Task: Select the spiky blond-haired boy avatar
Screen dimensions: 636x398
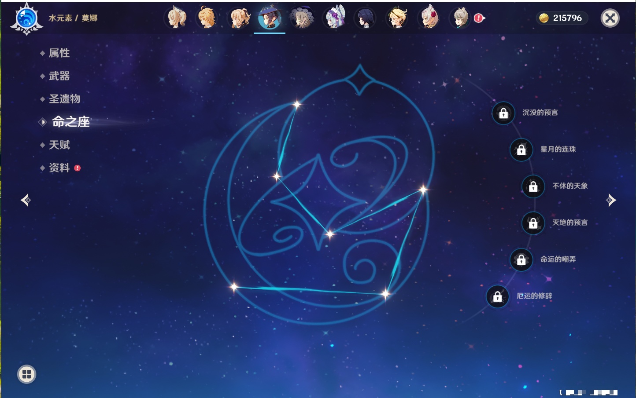Action: tap(207, 18)
